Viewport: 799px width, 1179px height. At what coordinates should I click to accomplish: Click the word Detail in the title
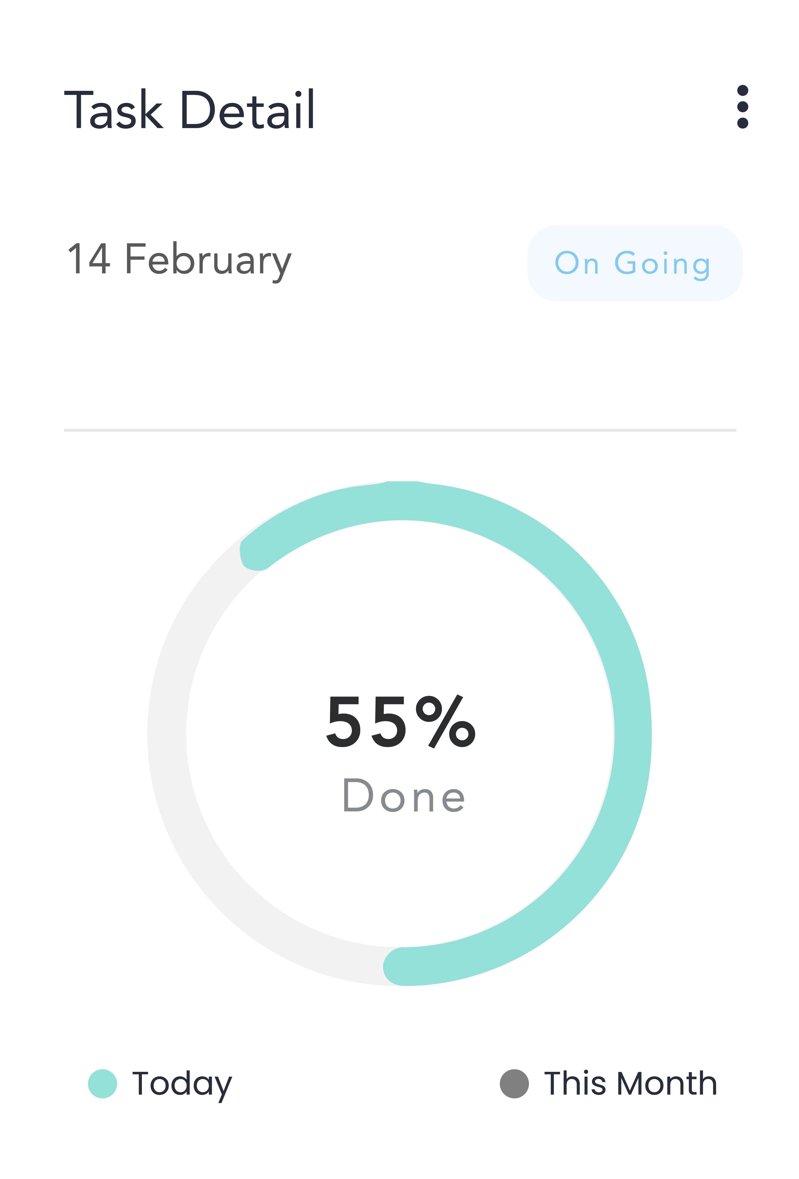247,110
